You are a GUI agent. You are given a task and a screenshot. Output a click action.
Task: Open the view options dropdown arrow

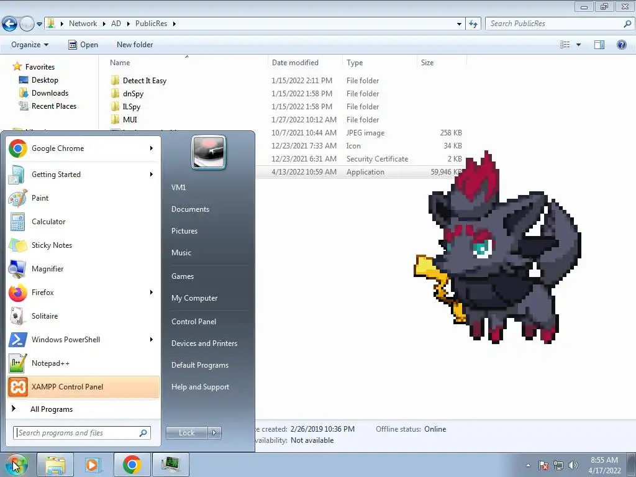coord(578,45)
